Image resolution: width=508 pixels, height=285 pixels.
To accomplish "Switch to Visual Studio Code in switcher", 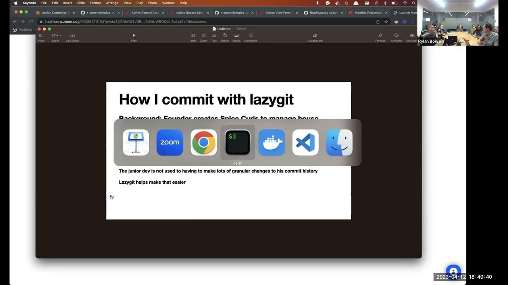I will 306,142.
